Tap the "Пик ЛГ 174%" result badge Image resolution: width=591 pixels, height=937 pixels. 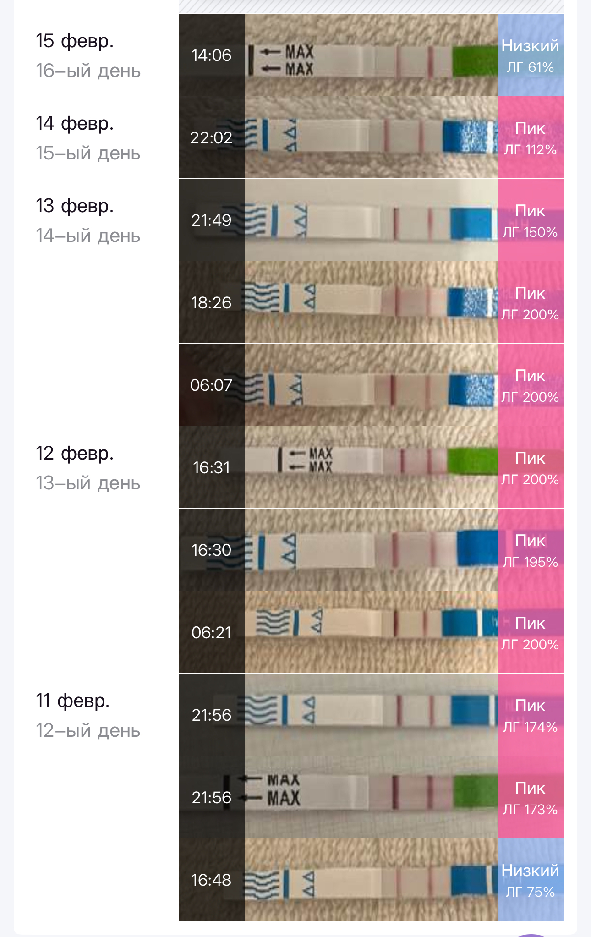pyautogui.click(x=530, y=715)
